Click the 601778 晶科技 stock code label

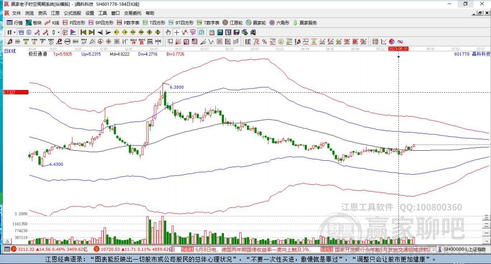click(x=472, y=54)
